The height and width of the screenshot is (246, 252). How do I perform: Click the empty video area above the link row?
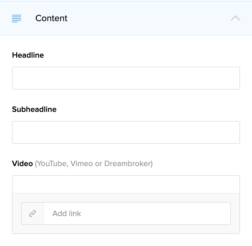tap(126, 184)
